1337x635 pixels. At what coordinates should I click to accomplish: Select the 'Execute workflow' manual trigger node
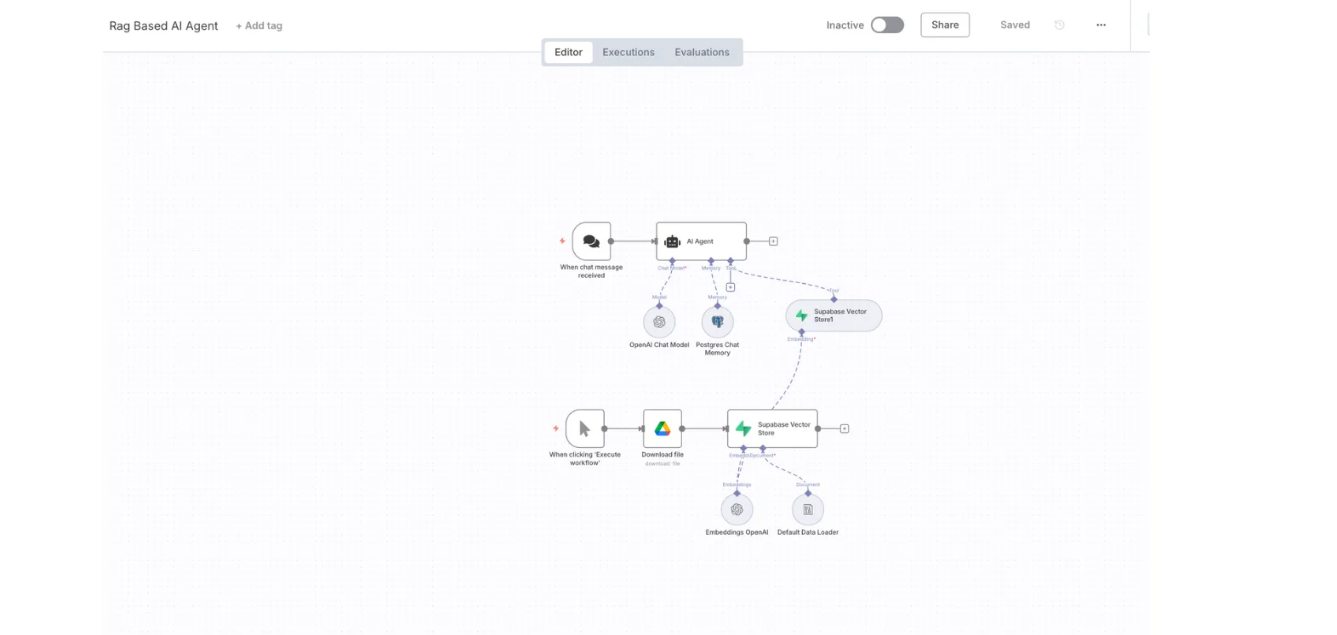coord(585,428)
